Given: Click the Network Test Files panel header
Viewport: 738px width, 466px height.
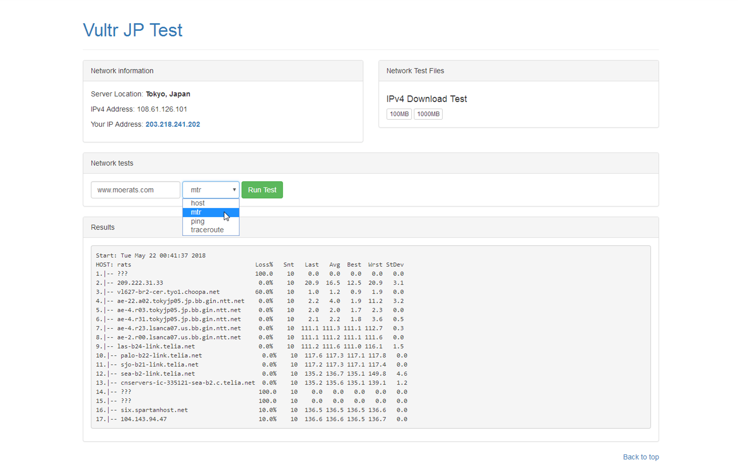Looking at the screenshot, I should tap(519, 71).
